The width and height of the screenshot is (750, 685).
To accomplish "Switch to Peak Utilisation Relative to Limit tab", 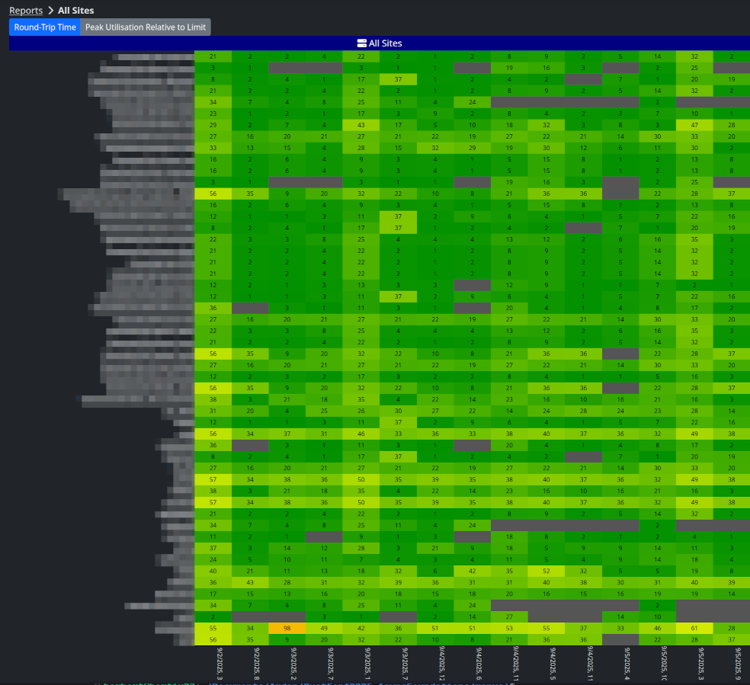I will pyautogui.click(x=145, y=27).
